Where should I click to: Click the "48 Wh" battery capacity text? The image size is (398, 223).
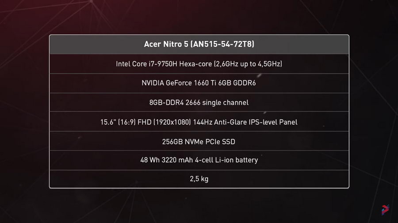pyautogui.click(x=150, y=160)
